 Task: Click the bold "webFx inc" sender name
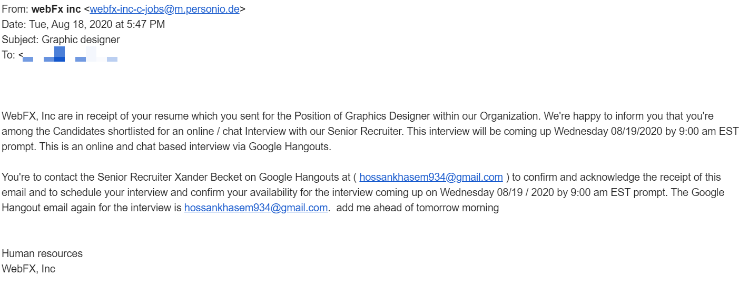click(56, 9)
